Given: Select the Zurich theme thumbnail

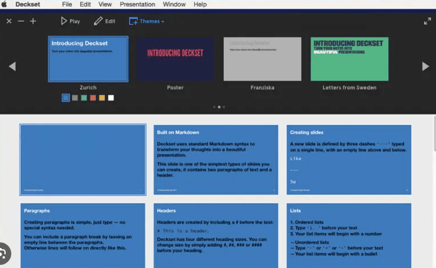Looking at the screenshot, I should [x=88, y=59].
